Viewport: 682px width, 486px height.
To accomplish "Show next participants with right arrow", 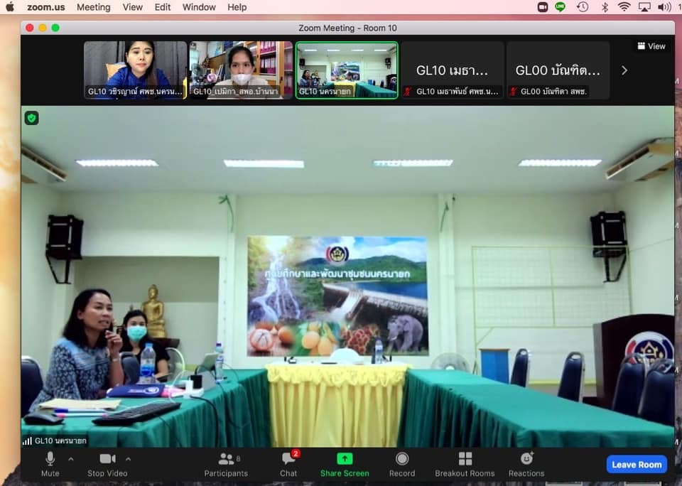I will click(624, 70).
